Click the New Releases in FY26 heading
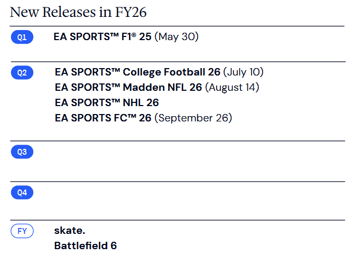352x265 pixels. click(78, 12)
